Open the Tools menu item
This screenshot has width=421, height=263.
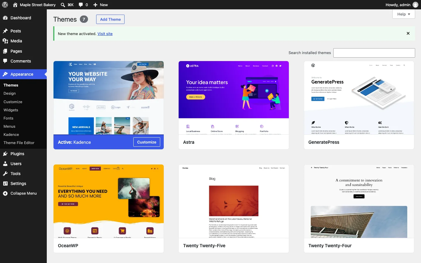point(23,174)
